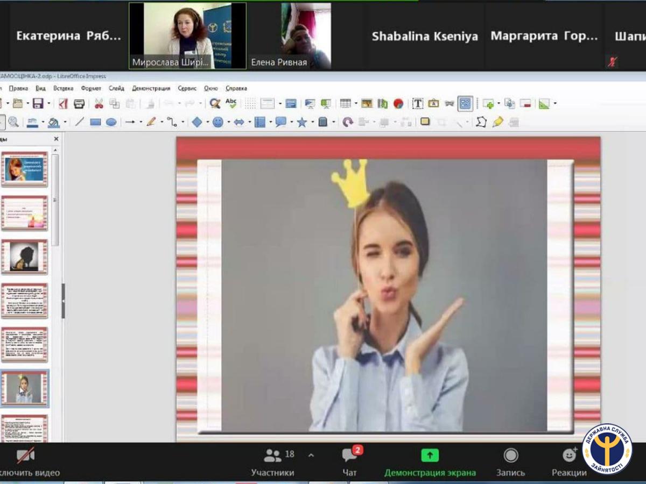Insert a chart using pie icon
The image size is (646, 484).
click(398, 103)
